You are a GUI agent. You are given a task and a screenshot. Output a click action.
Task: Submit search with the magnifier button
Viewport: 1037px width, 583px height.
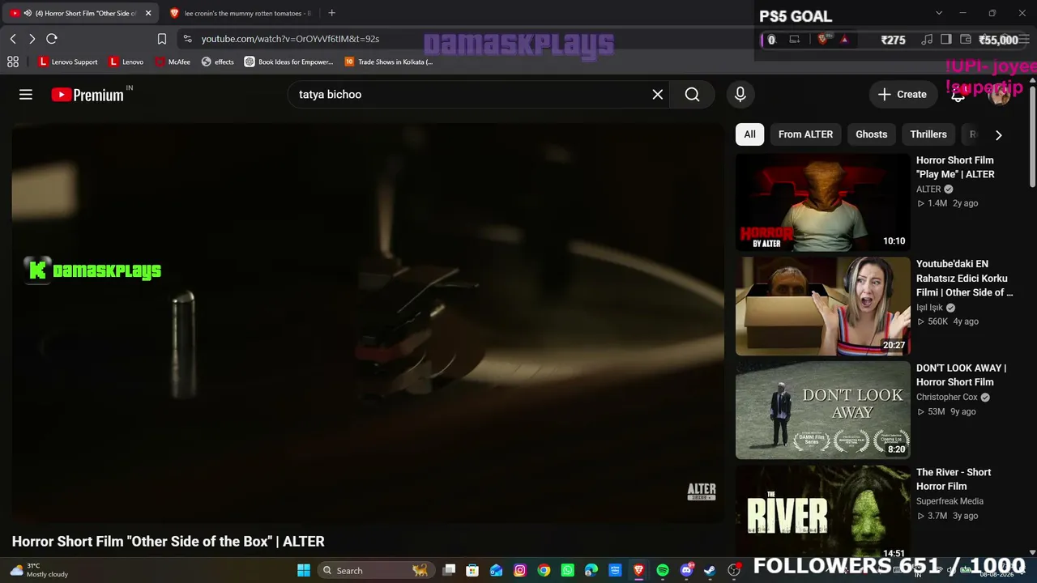coord(692,95)
